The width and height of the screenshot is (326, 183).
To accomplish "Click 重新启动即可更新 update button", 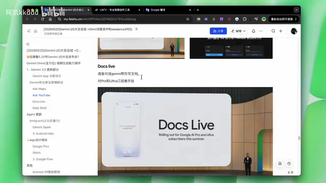I will (x=284, y=19).
